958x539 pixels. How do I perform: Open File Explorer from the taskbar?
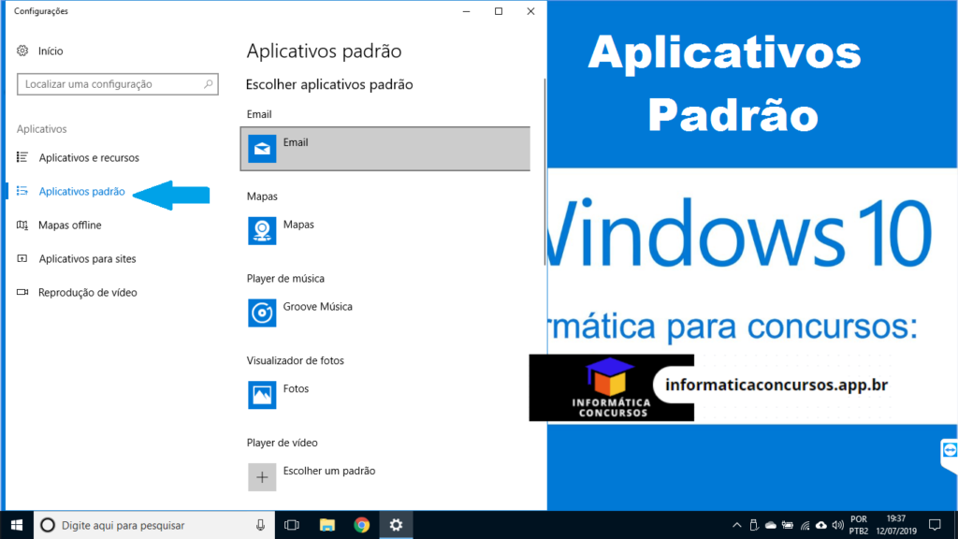click(x=327, y=525)
